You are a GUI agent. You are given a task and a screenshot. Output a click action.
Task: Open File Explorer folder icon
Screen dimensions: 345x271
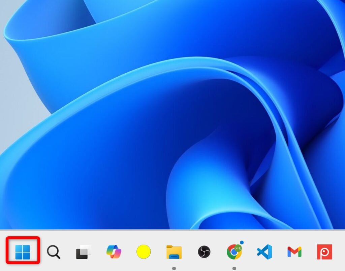174,252
